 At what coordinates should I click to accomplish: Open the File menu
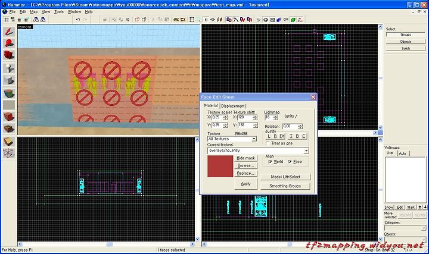[x=13, y=12]
